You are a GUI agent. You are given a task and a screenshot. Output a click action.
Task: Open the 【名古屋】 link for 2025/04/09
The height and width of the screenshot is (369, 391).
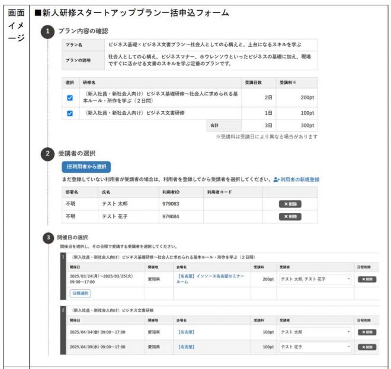[x=186, y=347]
